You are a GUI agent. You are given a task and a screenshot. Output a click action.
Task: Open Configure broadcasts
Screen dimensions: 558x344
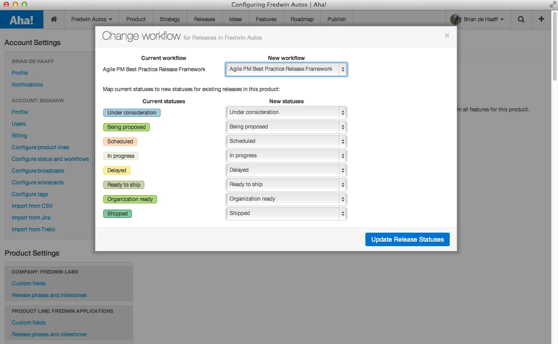click(x=38, y=170)
